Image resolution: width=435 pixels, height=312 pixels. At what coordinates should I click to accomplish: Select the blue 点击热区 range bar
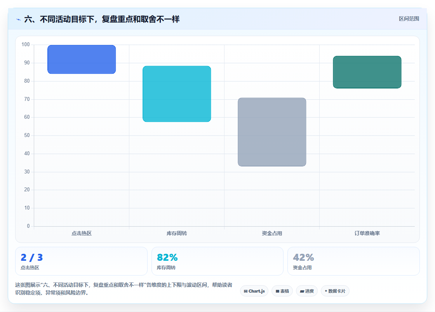click(82, 59)
